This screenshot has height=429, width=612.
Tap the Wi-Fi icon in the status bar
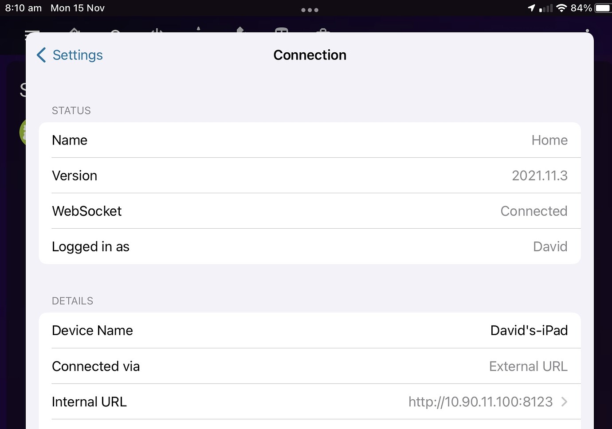(x=562, y=8)
